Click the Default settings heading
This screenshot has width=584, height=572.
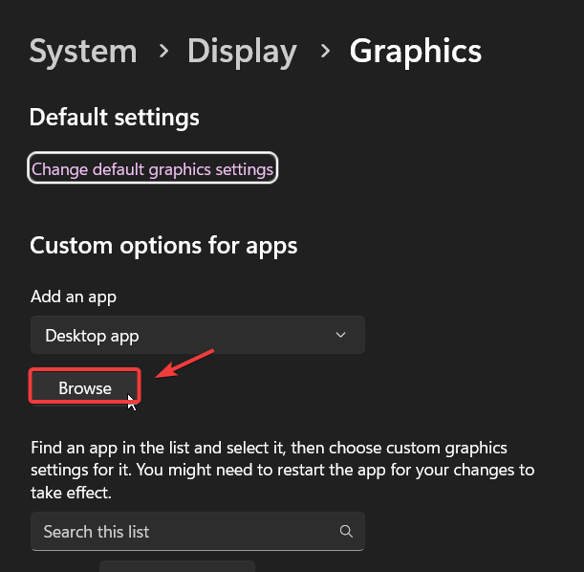(115, 118)
